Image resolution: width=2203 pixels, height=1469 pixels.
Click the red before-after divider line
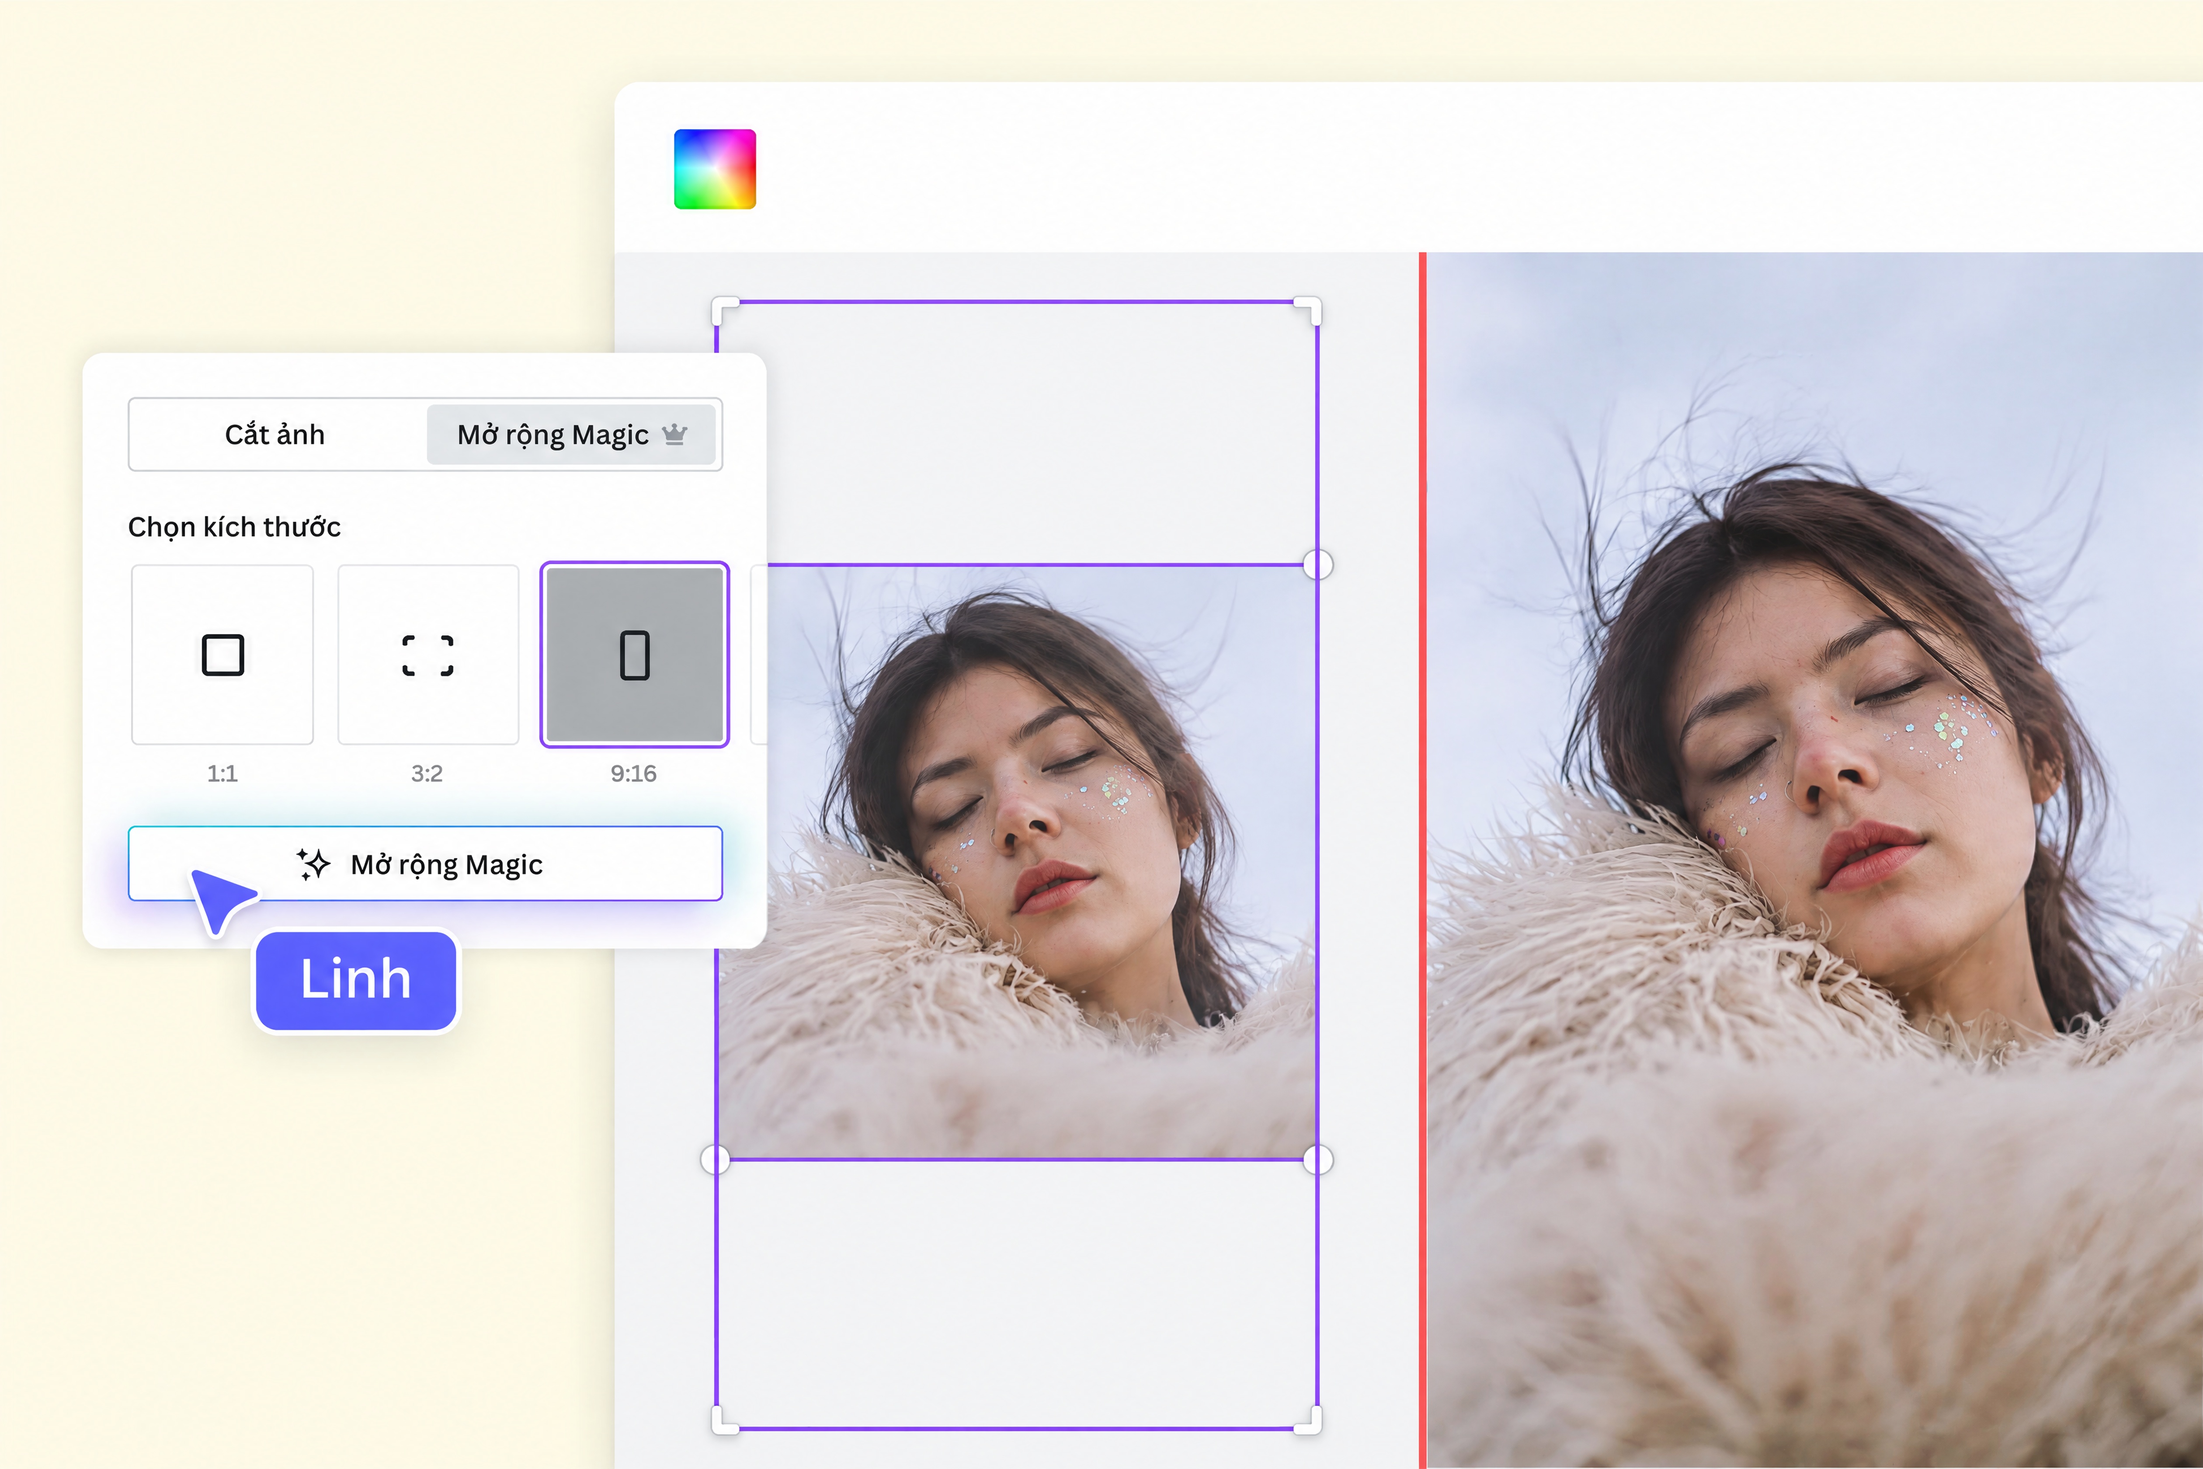tap(1423, 860)
